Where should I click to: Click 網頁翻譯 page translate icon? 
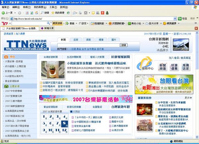coord(165,23)
